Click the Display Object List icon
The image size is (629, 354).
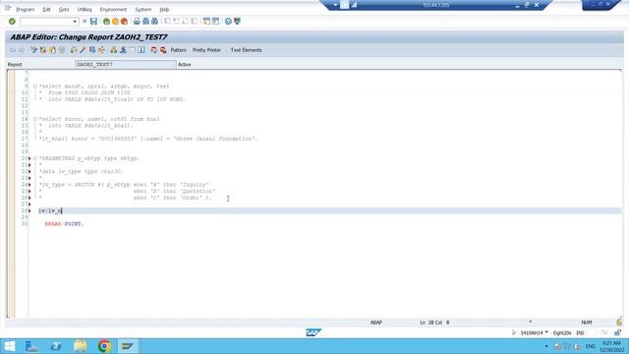tap(114, 50)
